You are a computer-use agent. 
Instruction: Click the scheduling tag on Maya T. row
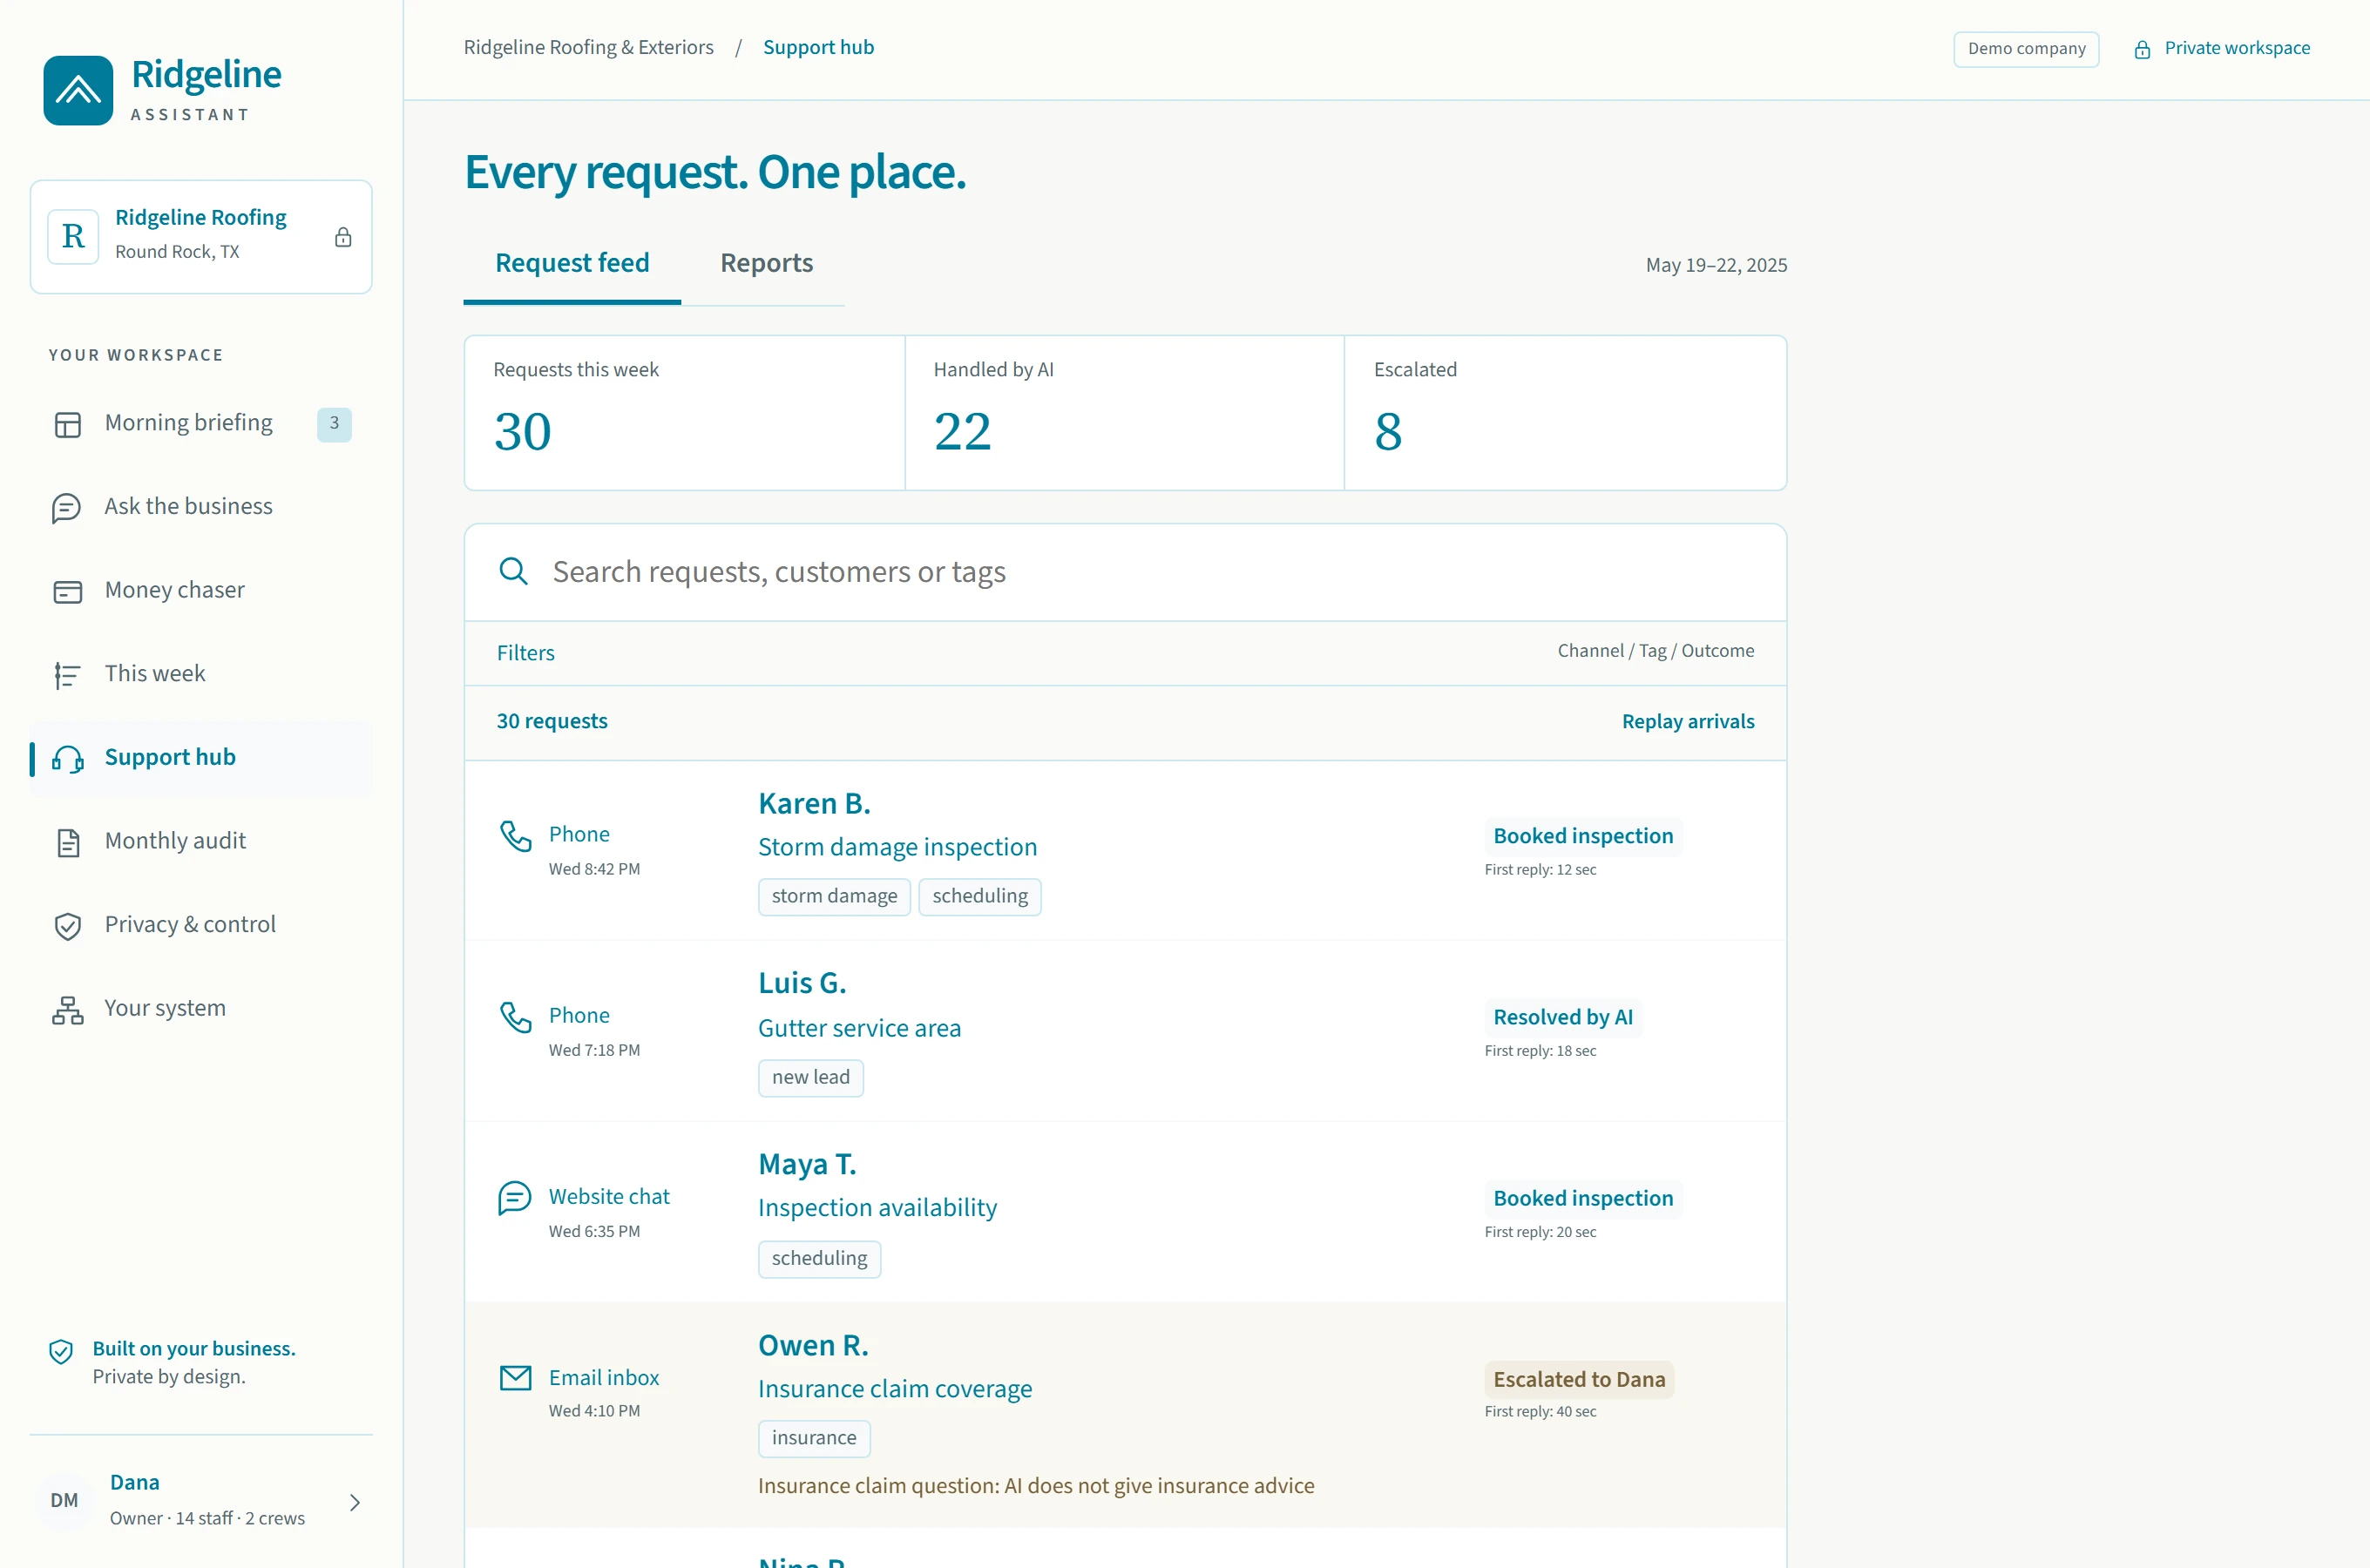(819, 1259)
